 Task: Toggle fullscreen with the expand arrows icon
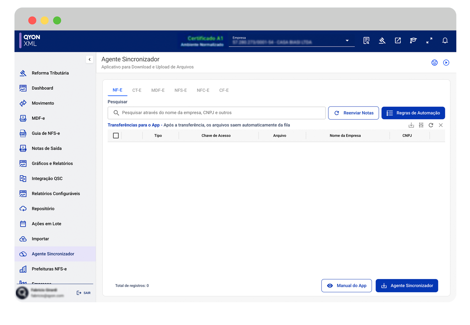click(x=429, y=41)
